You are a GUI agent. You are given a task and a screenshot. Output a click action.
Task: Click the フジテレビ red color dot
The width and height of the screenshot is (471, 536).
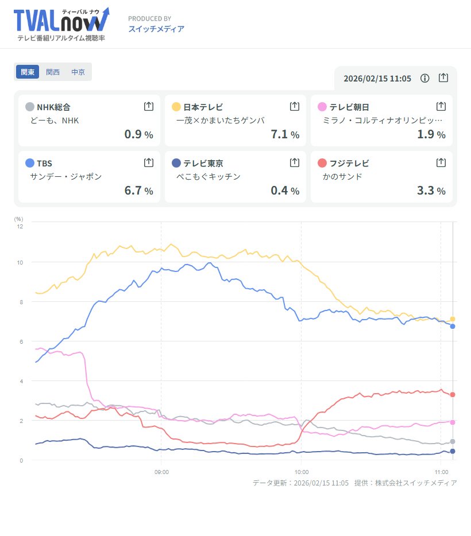[x=322, y=163]
